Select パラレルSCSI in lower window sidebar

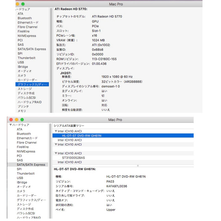(x=26, y=213)
